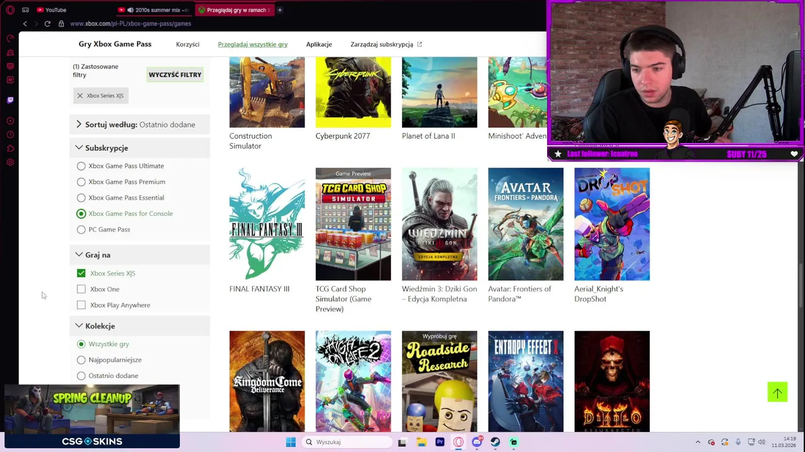Open Korzyści menu item
805x452 pixels.
(187, 45)
